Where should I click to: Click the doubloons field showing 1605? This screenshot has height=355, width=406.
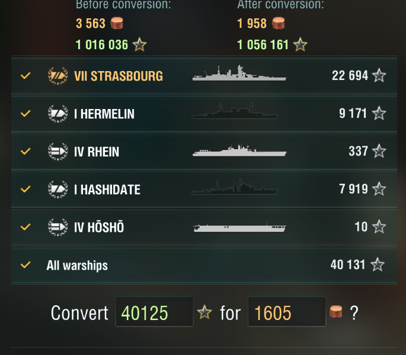click(x=286, y=312)
